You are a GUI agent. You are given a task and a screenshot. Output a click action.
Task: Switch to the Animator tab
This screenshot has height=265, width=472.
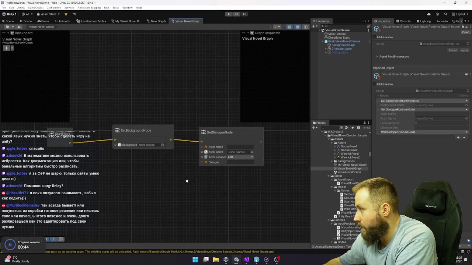(x=62, y=21)
